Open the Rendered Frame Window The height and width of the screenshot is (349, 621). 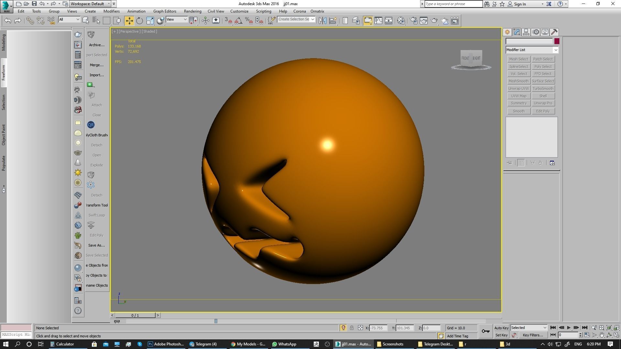click(x=424, y=21)
